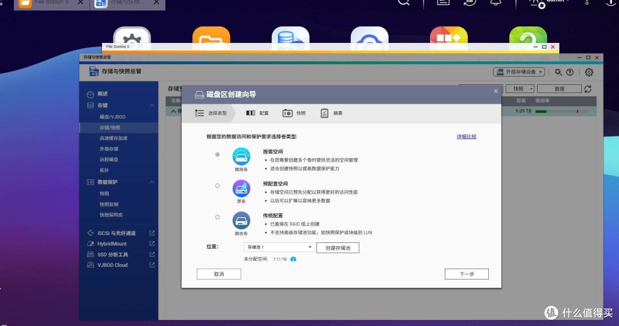
Task: Click the 容量 column header
Action: click(521, 101)
